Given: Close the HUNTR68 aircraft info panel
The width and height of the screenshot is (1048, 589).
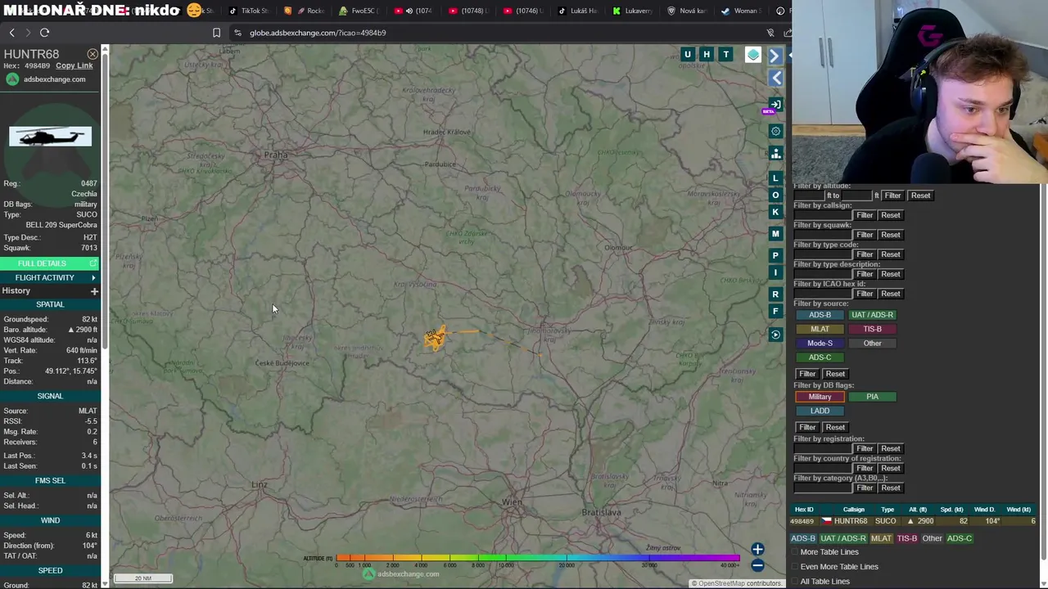Looking at the screenshot, I should [x=93, y=54].
